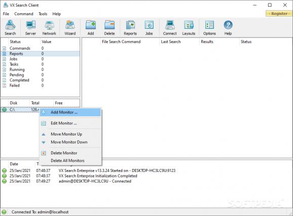This screenshot has width=293, height=216.
Task: Maximize the VX Search Client window
Action: coord(270,5)
